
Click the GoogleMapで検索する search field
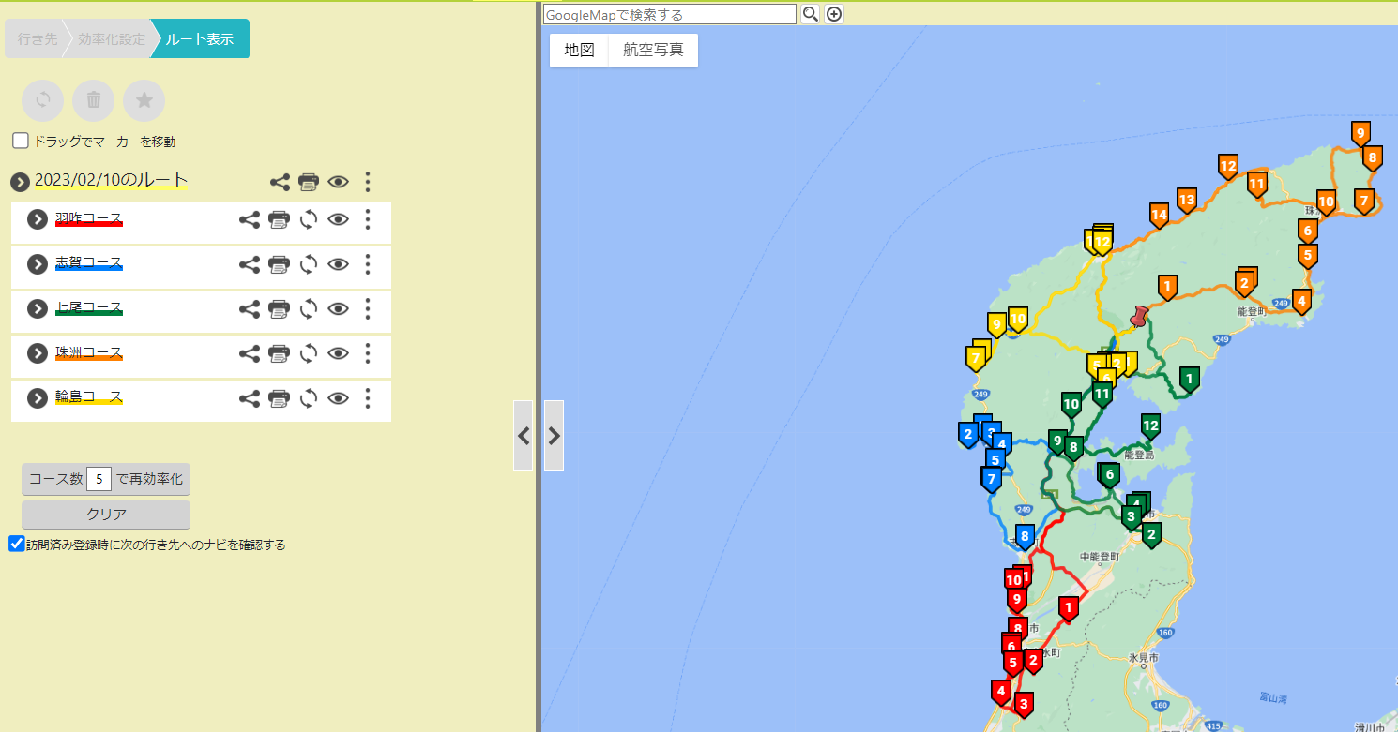[670, 14]
